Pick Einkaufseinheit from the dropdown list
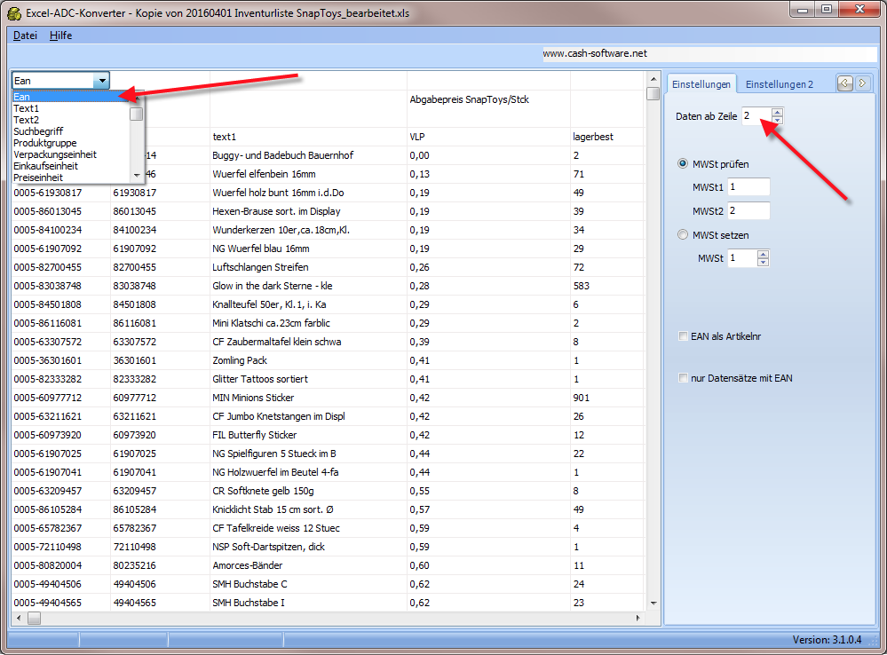 tap(71, 166)
